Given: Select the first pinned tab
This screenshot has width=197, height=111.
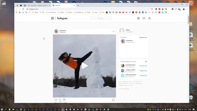Looking at the screenshot, I should 17,6.
